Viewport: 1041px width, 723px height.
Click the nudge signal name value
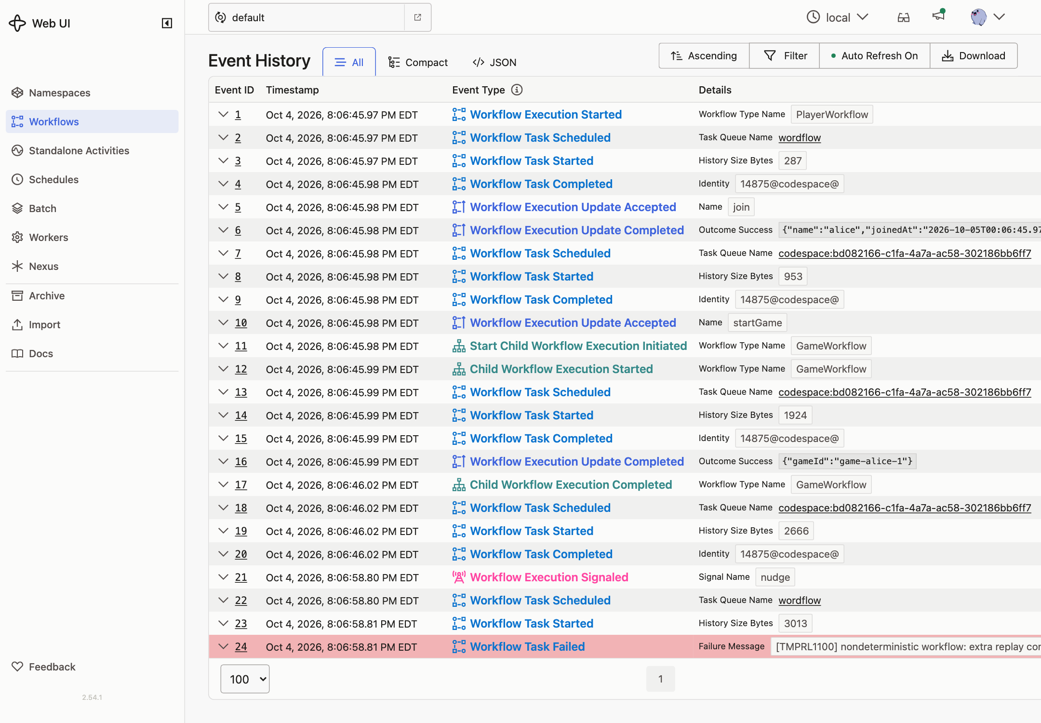click(x=775, y=577)
